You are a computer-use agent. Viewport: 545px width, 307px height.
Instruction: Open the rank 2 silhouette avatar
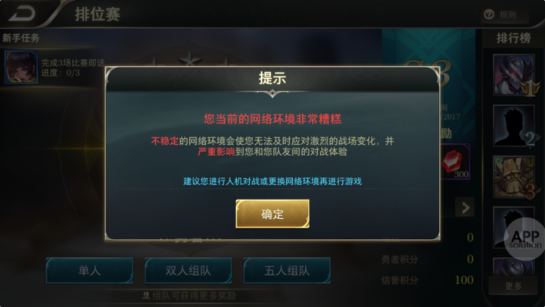coord(514,125)
